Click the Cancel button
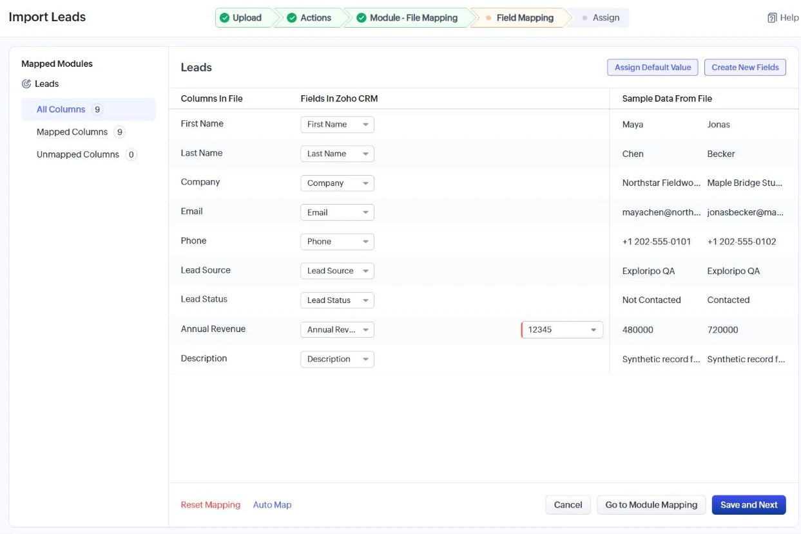801x534 pixels. click(568, 505)
